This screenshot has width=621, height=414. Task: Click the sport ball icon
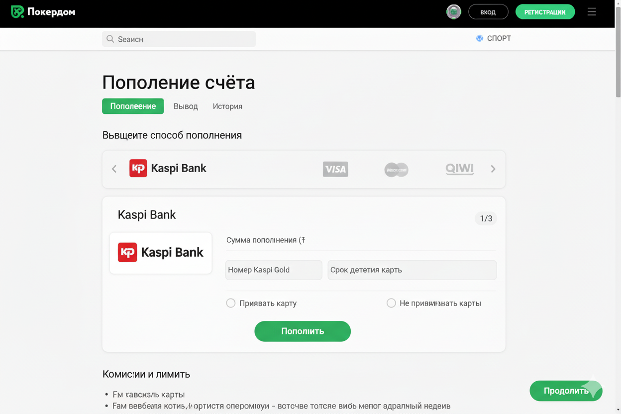coord(479,38)
